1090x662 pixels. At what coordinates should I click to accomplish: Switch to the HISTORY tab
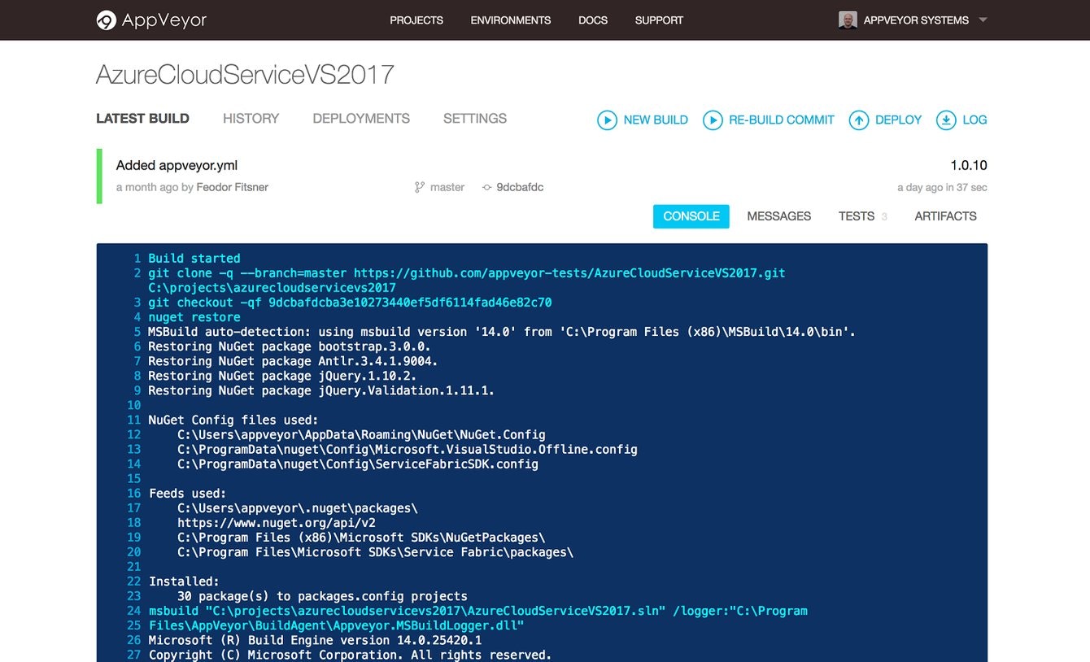pyautogui.click(x=251, y=119)
